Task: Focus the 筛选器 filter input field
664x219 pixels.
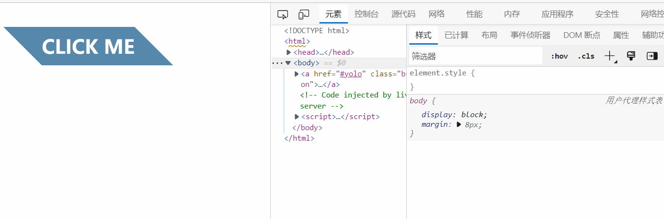Action: tap(476, 56)
